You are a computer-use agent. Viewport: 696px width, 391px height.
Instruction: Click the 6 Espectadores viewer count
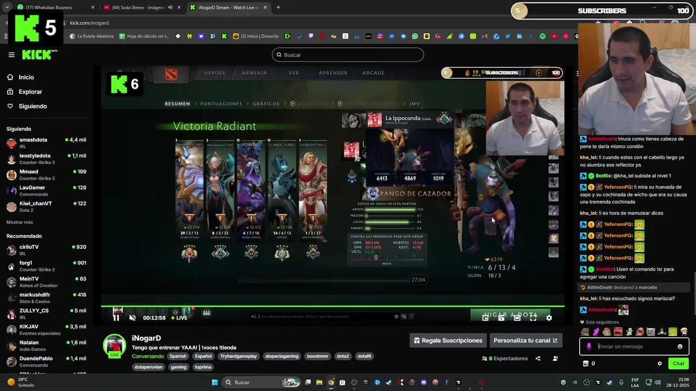[x=505, y=358]
